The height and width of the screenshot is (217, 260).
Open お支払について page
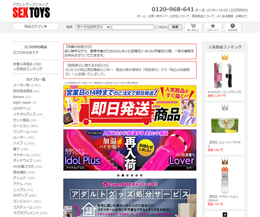[179, 16]
